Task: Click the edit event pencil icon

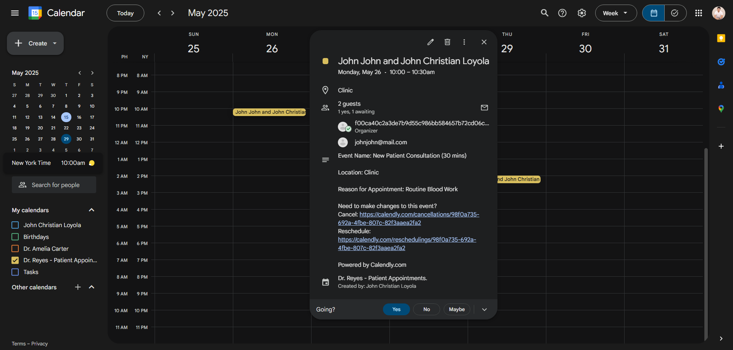Action: (430, 42)
